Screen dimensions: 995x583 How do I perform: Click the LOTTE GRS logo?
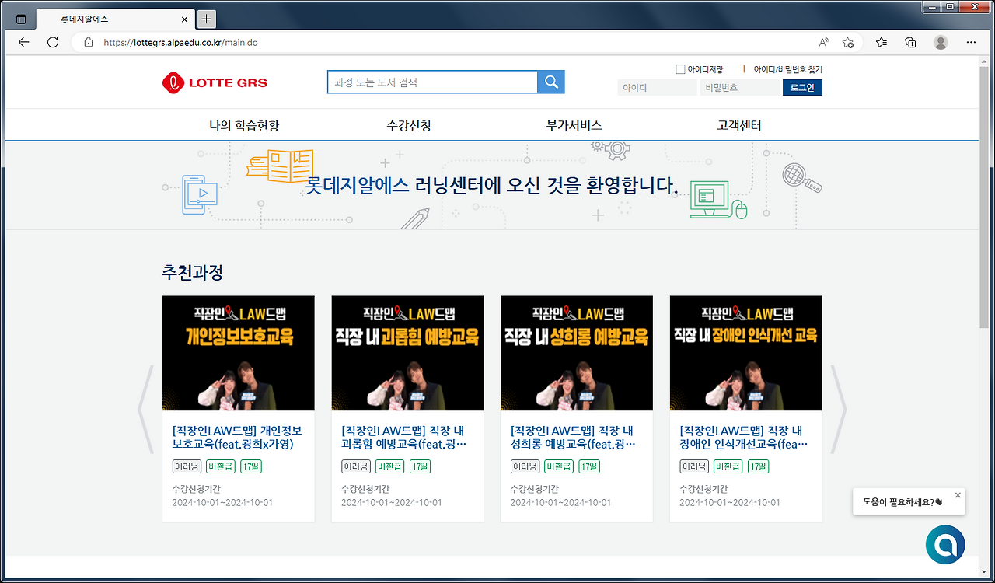coord(215,82)
